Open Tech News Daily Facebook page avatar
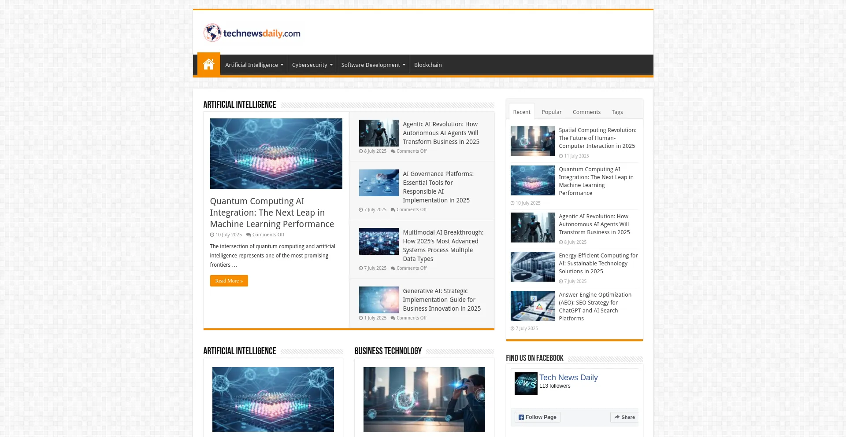 tap(526, 384)
